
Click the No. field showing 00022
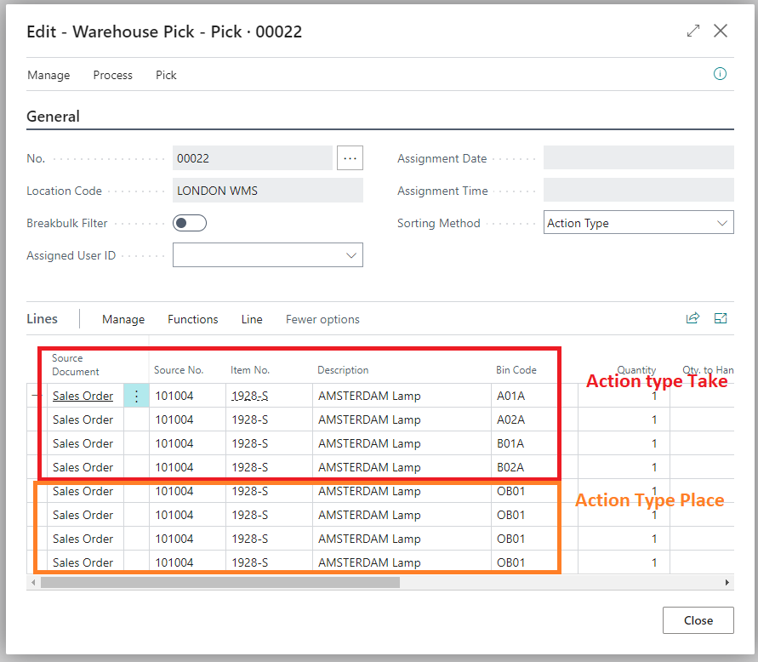point(253,158)
